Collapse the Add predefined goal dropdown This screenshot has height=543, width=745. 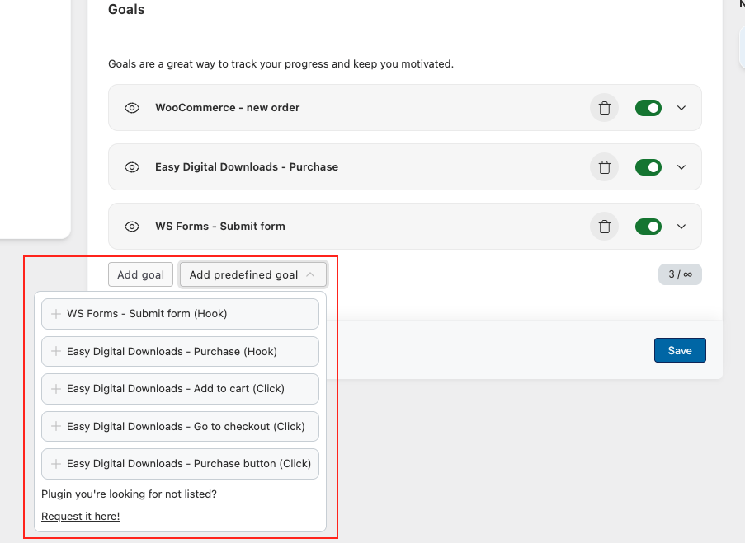coord(253,275)
